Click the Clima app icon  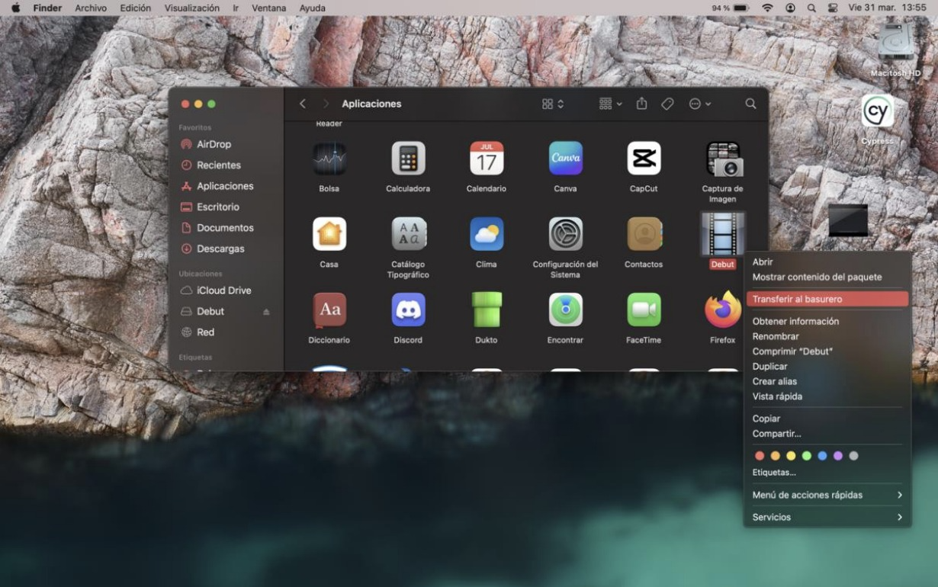(x=487, y=234)
